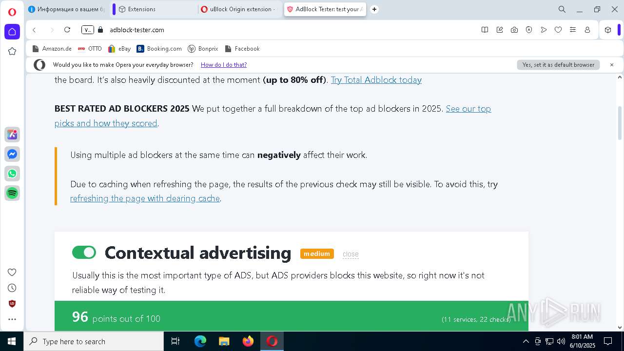Click the '(11 services, 22 checks)' text

click(x=476, y=319)
